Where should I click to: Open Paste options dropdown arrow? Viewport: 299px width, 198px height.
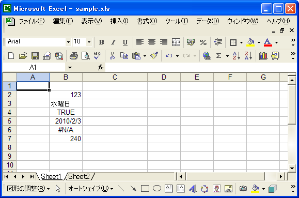pos(145,56)
